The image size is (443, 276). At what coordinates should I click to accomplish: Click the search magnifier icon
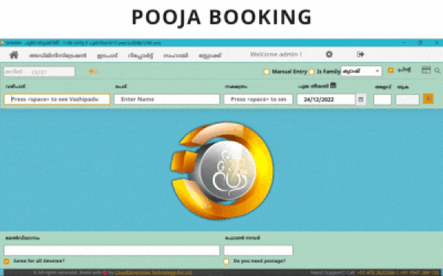(437, 71)
